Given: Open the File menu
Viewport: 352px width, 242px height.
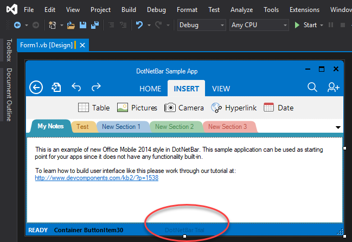Looking at the screenshot, I should tap(29, 10).
